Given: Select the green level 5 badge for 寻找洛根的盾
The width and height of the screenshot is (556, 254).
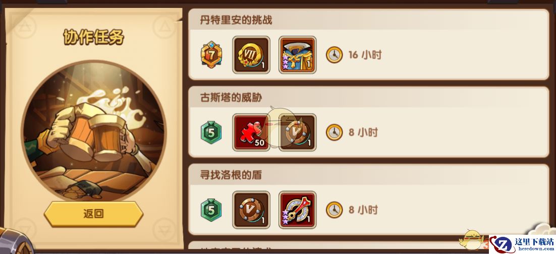Looking at the screenshot, I should coord(211,210).
